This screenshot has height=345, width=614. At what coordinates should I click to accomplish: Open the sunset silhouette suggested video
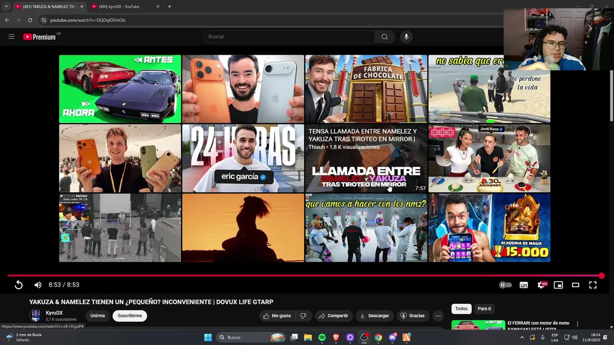pos(243,228)
